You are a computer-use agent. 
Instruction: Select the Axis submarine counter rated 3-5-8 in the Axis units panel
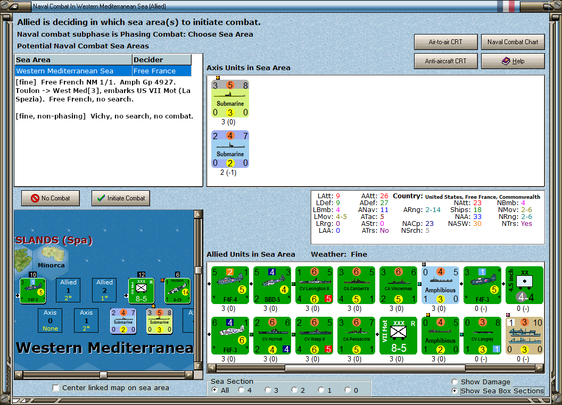230,98
